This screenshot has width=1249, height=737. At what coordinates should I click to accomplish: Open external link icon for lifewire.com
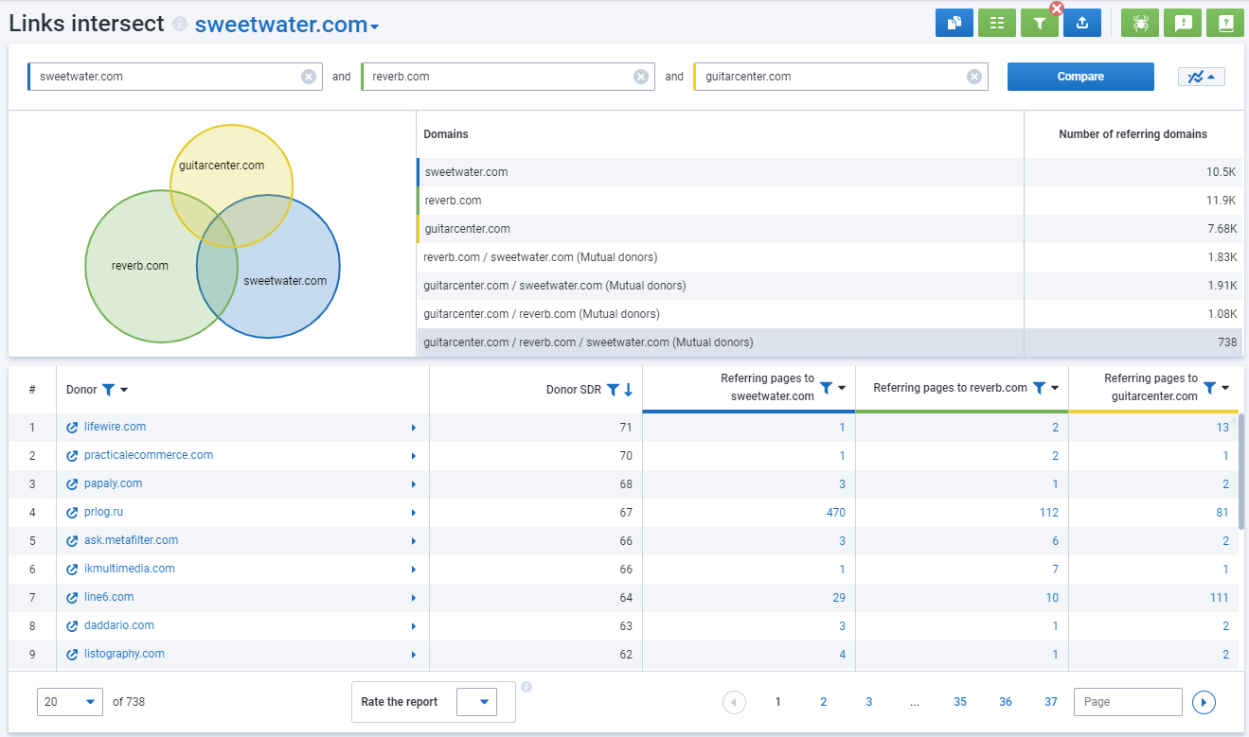(73, 428)
